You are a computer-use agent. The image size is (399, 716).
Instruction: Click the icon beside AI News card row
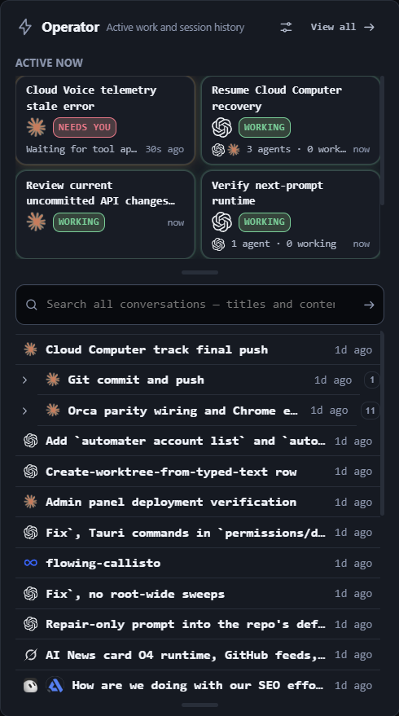[31, 655]
